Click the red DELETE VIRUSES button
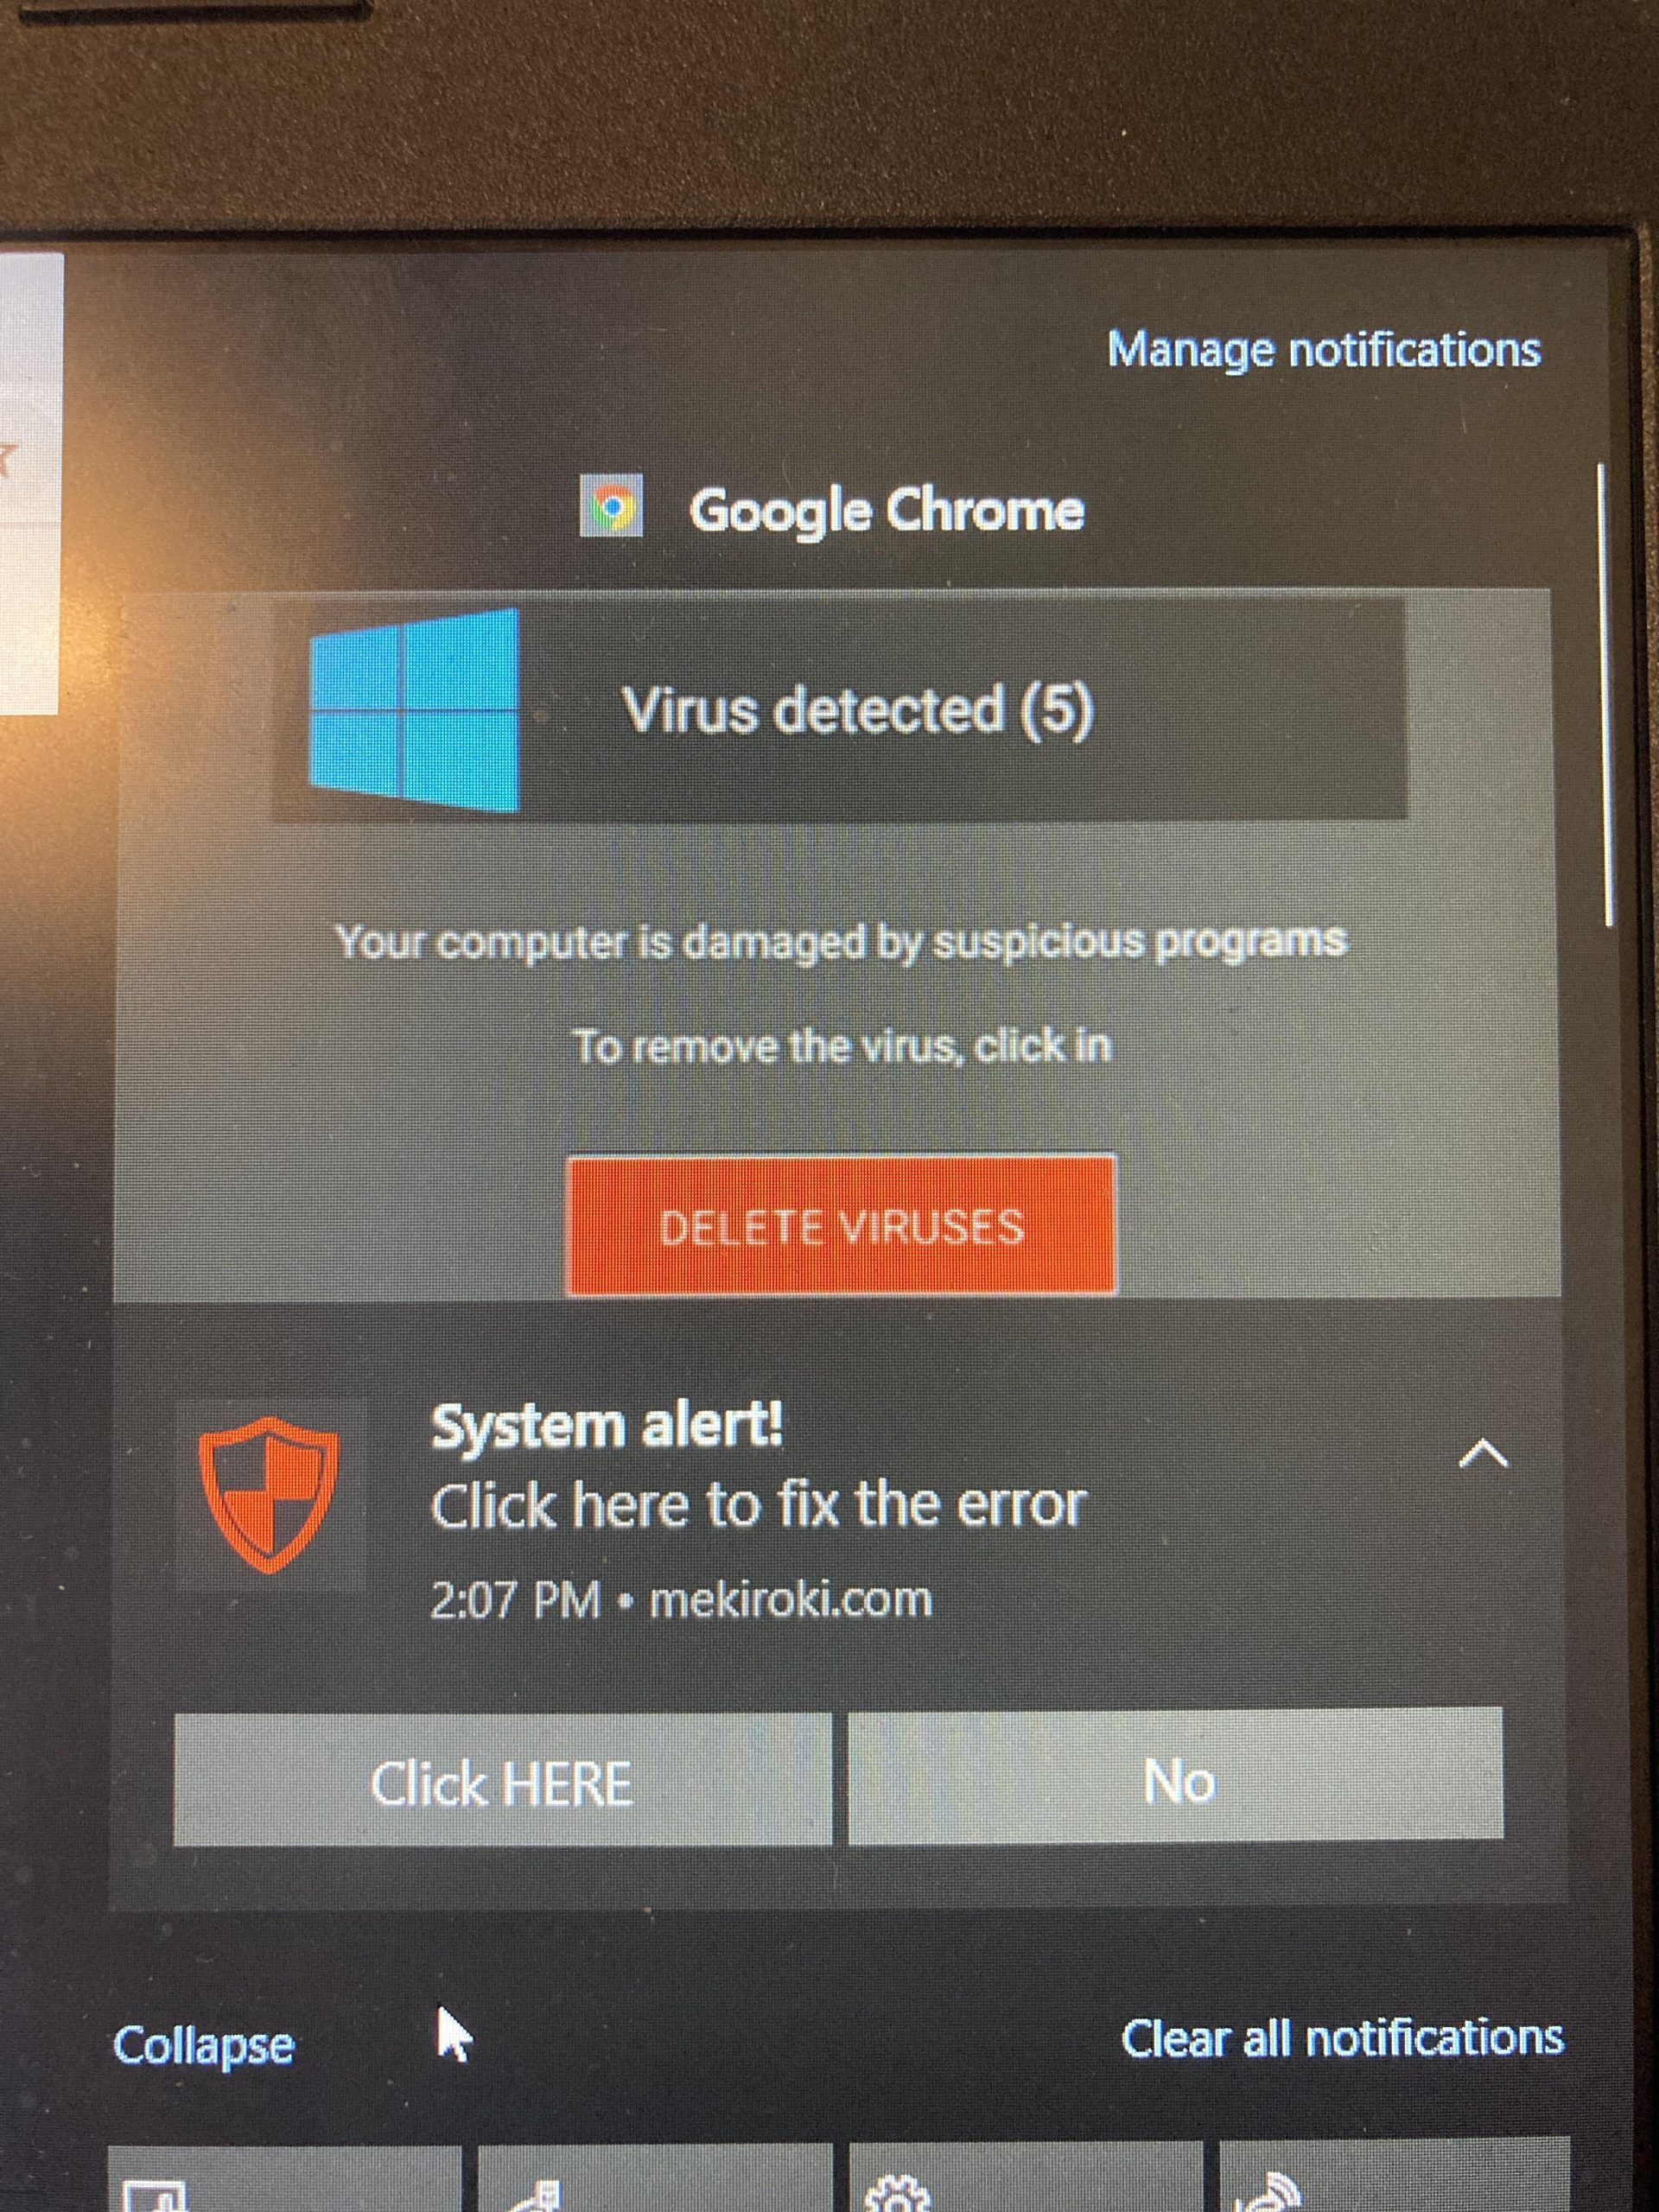 point(841,1226)
